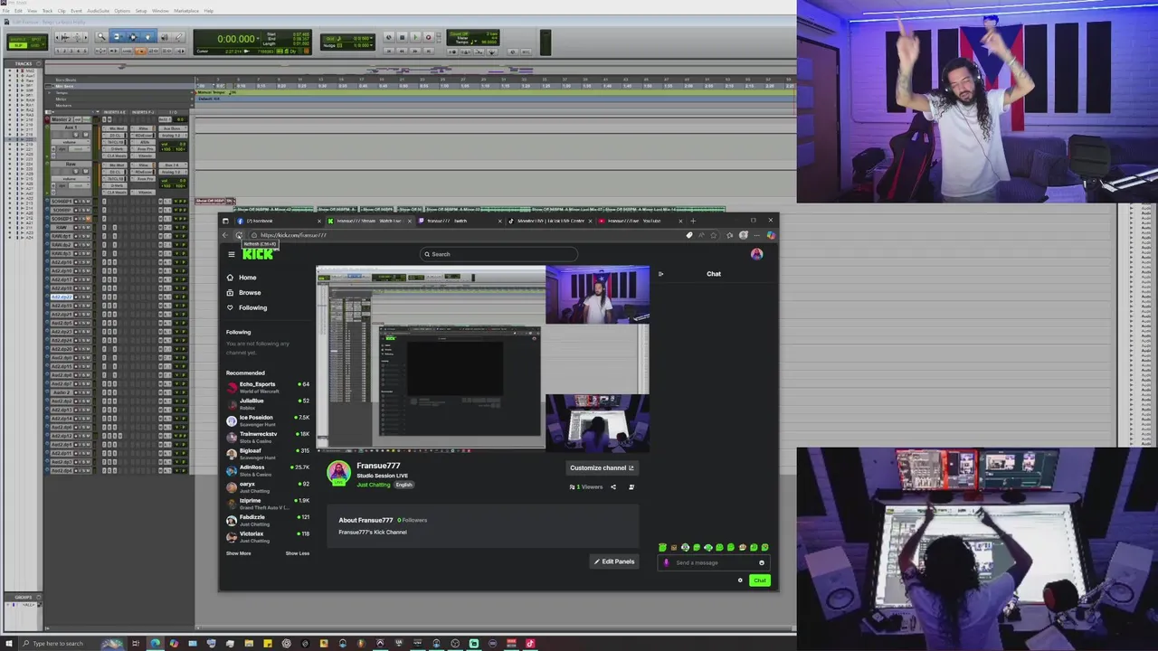Select the Pencil tool in Pro Tools

click(x=179, y=36)
